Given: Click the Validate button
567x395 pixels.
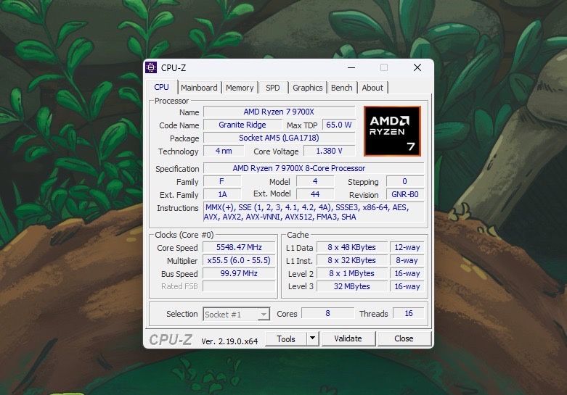Looking at the screenshot, I should tap(348, 338).
